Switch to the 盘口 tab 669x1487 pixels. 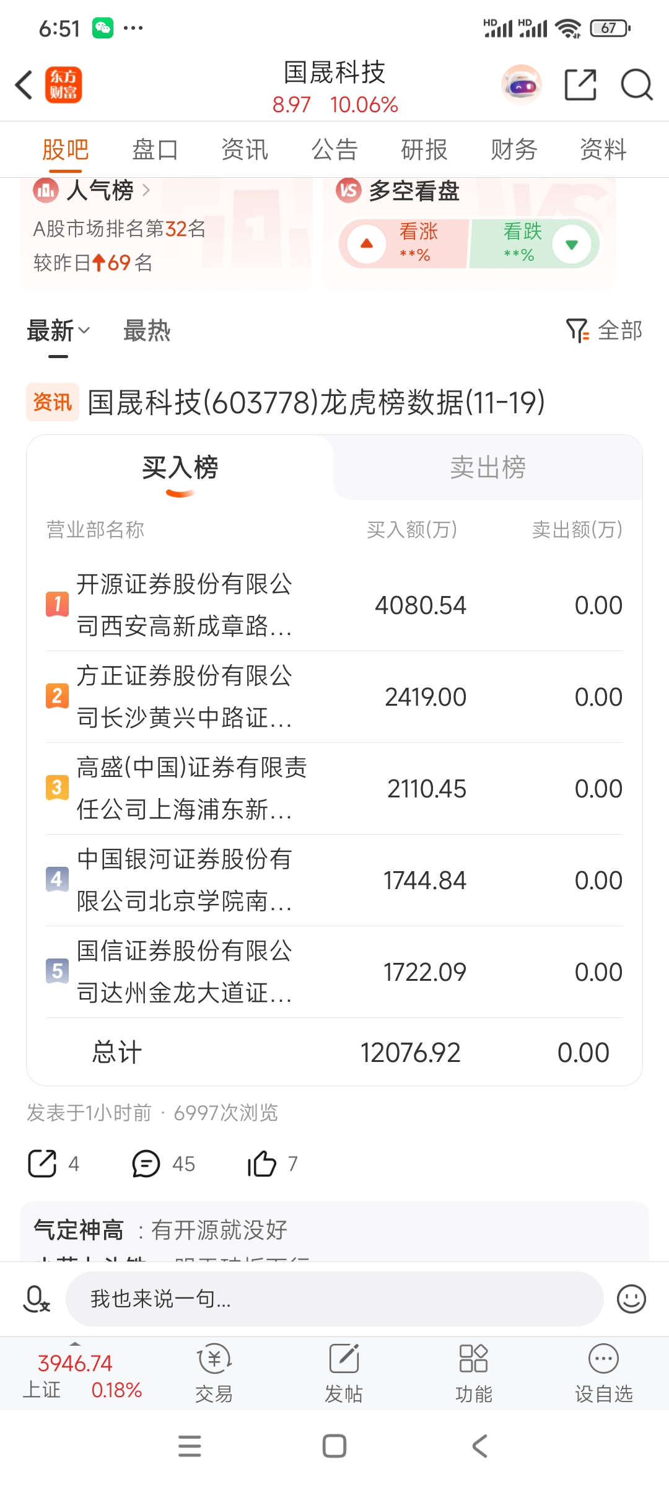pos(155,149)
